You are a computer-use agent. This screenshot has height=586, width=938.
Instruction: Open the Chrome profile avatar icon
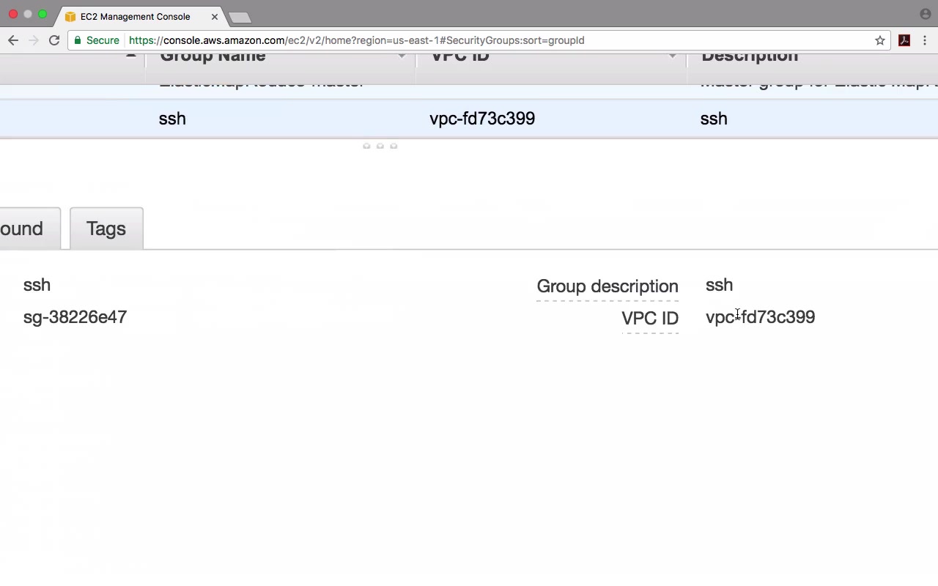pos(925,14)
